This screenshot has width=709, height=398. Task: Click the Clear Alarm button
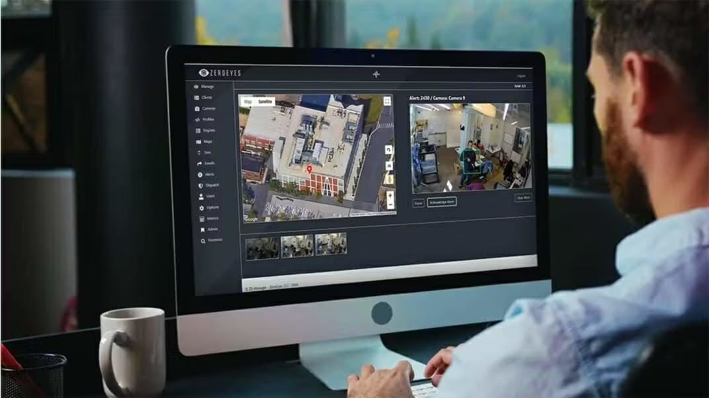click(523, 198)
